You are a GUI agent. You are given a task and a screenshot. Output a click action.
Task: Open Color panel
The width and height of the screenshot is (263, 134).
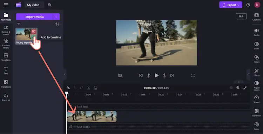256,126
